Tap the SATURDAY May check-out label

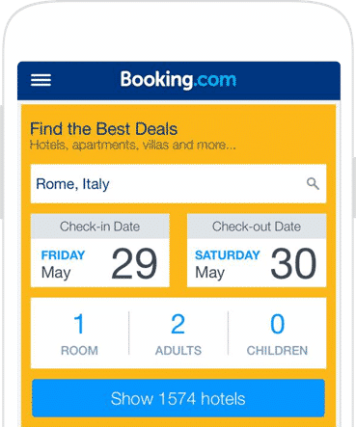coord(228,264)
